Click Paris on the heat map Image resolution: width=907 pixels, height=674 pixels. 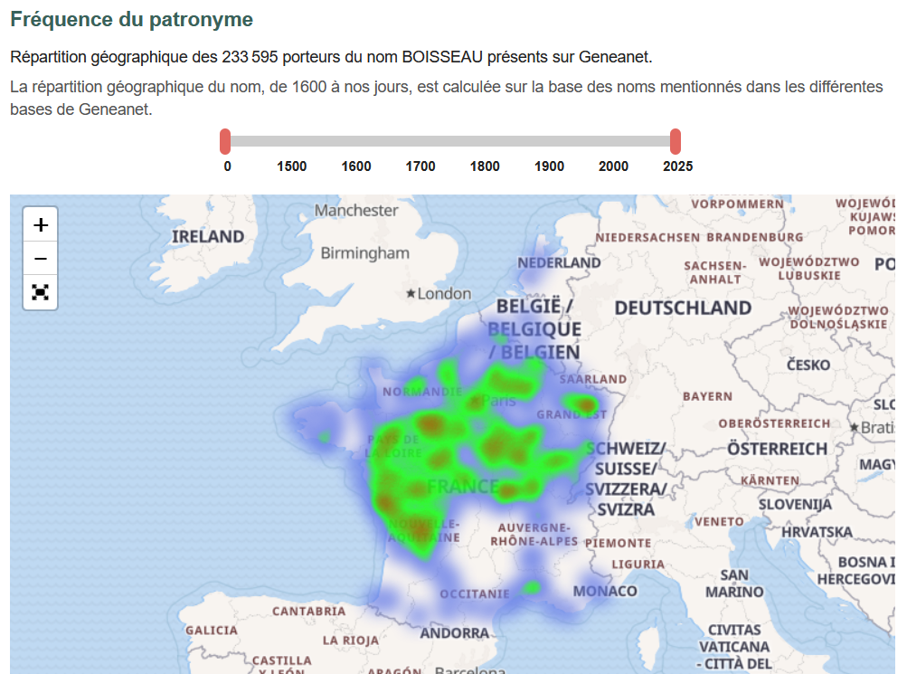click(x=496, y=400)
